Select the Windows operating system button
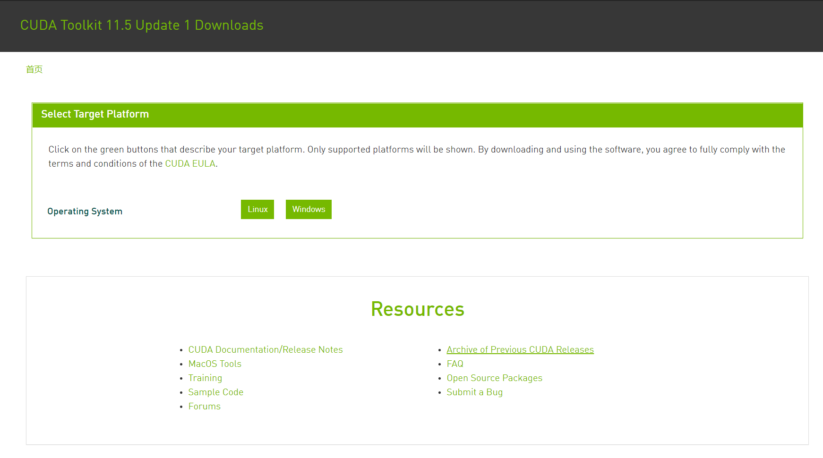Image resolution: width=823 pixels, height=458 pixels. [x=309, y=209]
